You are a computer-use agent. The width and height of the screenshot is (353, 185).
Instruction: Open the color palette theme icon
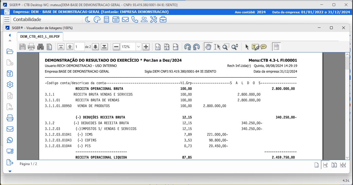click(97, 19)
